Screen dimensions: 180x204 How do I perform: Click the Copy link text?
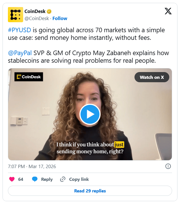coord(79,179)
